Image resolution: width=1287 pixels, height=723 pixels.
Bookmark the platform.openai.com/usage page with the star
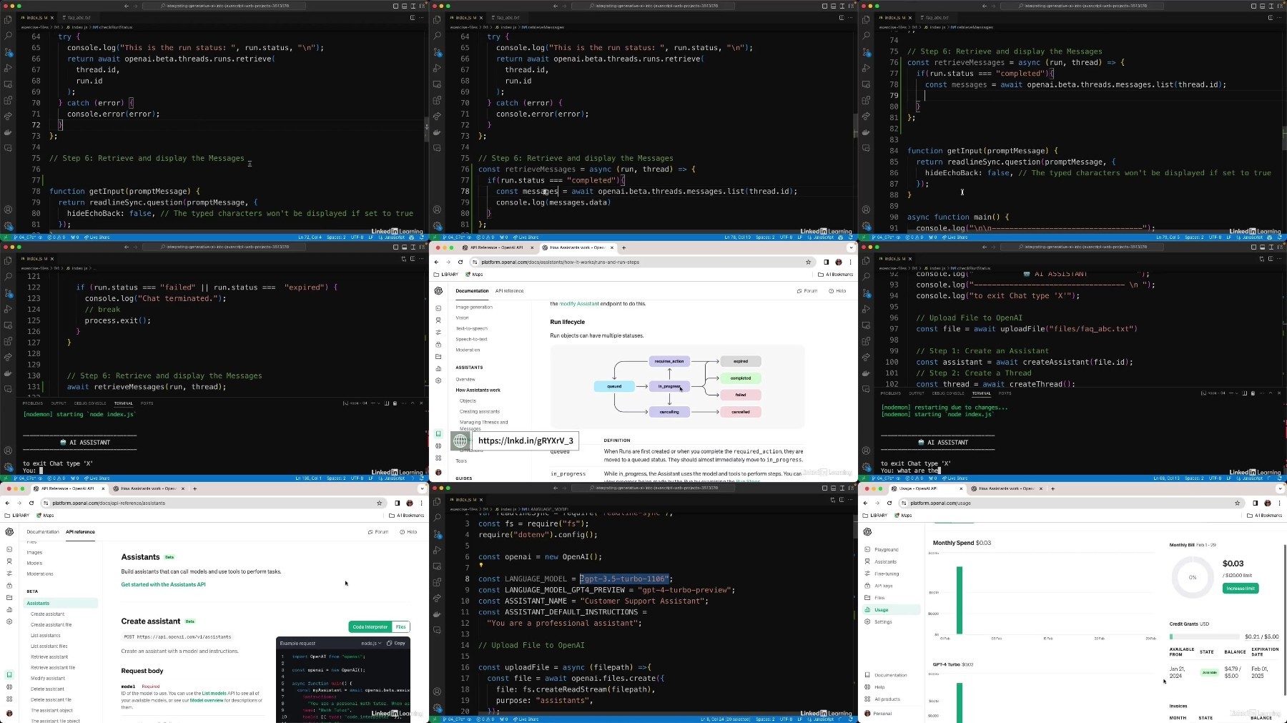[x=1237, y=503]
